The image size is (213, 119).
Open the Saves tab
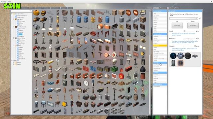click(70, 8)
